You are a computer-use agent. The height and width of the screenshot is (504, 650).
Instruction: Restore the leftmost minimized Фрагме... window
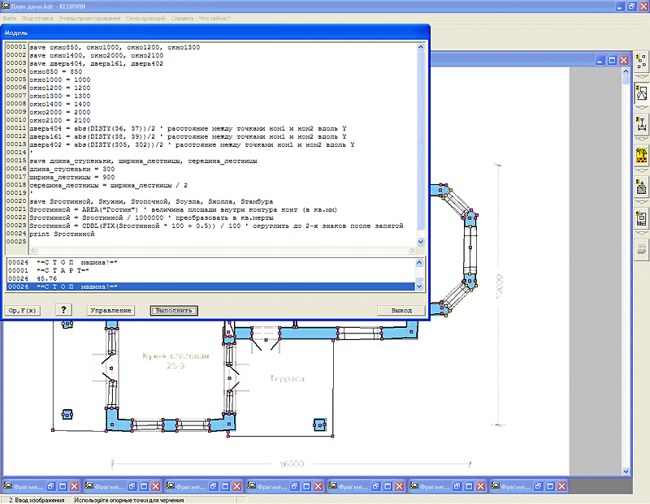pos(50,486)
